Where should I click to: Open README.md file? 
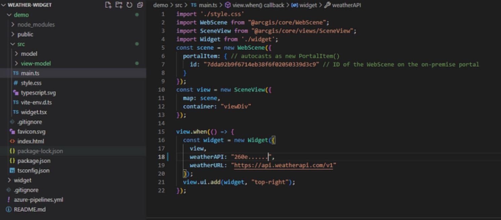tap(30, 209)
